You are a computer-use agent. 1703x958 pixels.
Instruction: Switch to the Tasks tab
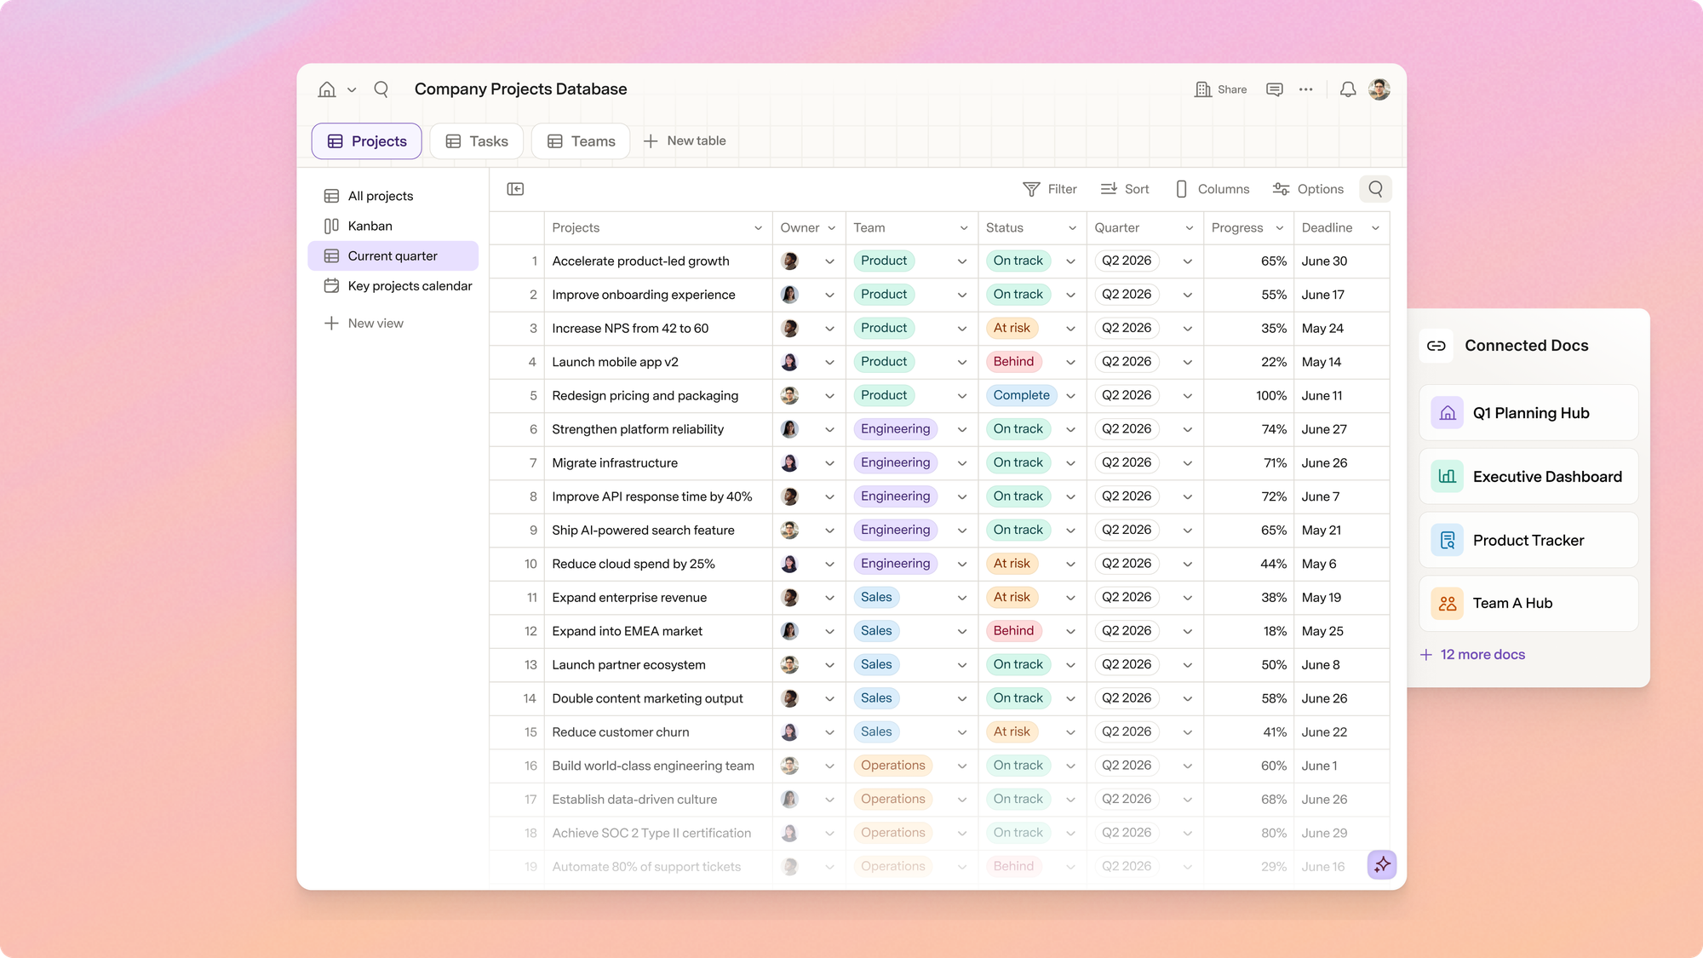tap(477, 141)
